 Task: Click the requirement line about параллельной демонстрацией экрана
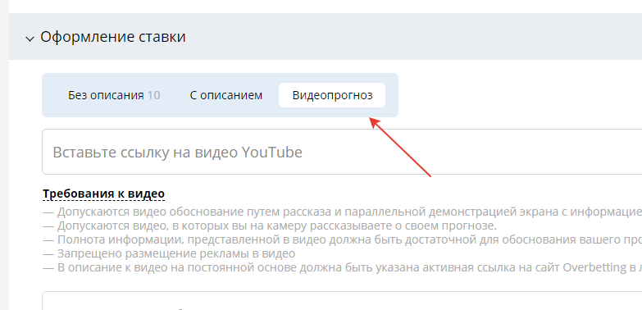[x=342, y=212]
